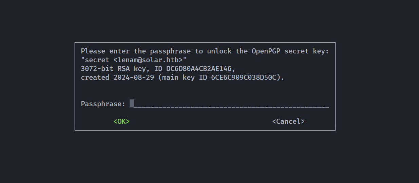Viewport: 419px width, 183px height.
Task: Click the lenam@solar.htb email address
Action: (149, 60)
